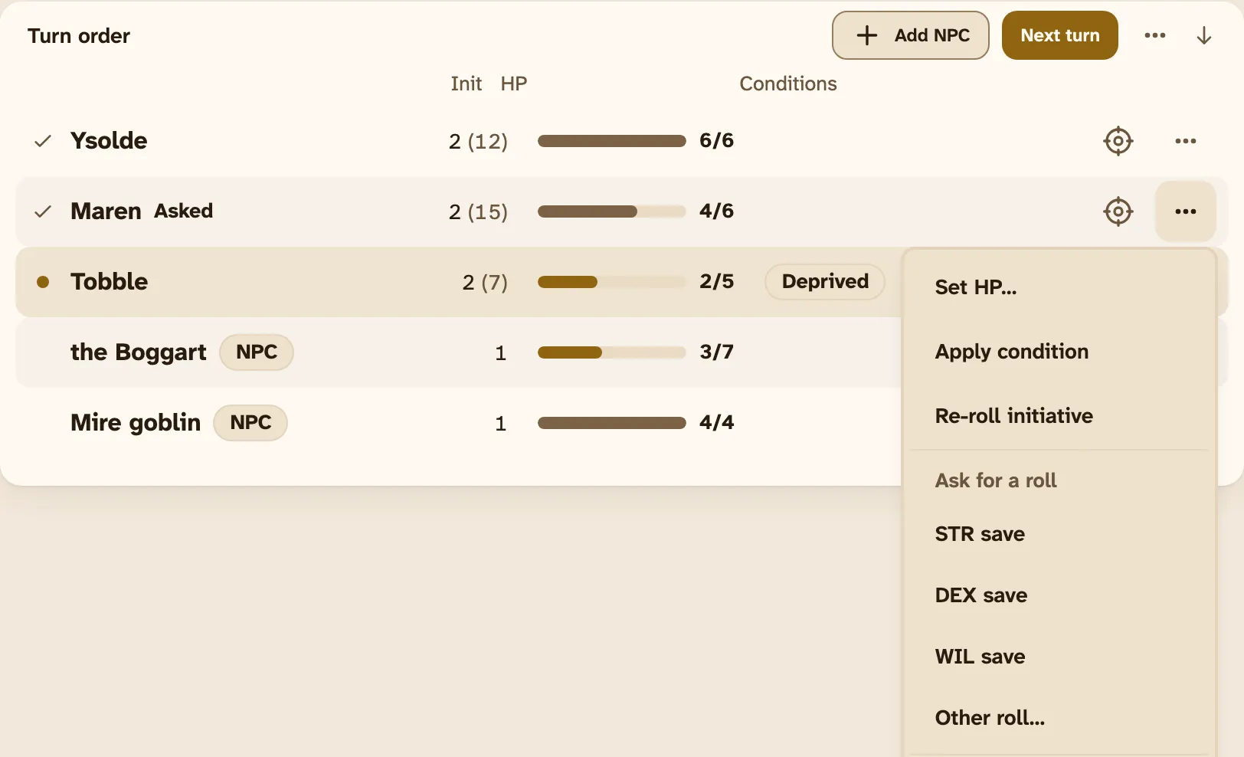Ask for a STR save
The image size is (1244, 757).
click(x=1059, y=534)
